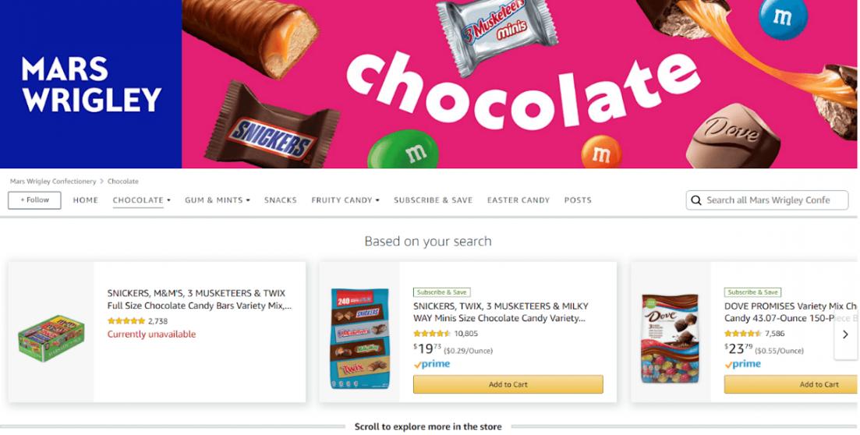Open the Subscribe & Save tab
Image resolution: width=860 pixels, height=435 pixels.
tap(434, 200)
